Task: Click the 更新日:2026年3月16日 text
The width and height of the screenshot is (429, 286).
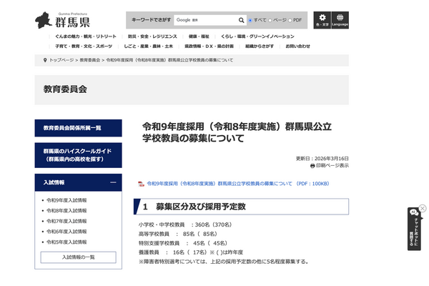Action: pyautogui.click(x=322, y=159)
